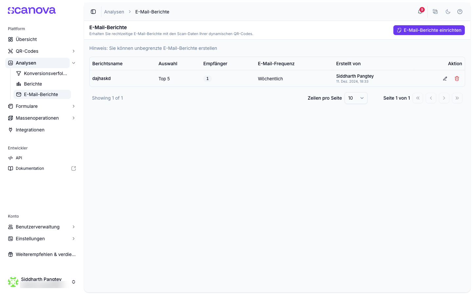Go to the next page
Image resolution: width=473 pixels, height=295 pixels.
coord(444,98)
